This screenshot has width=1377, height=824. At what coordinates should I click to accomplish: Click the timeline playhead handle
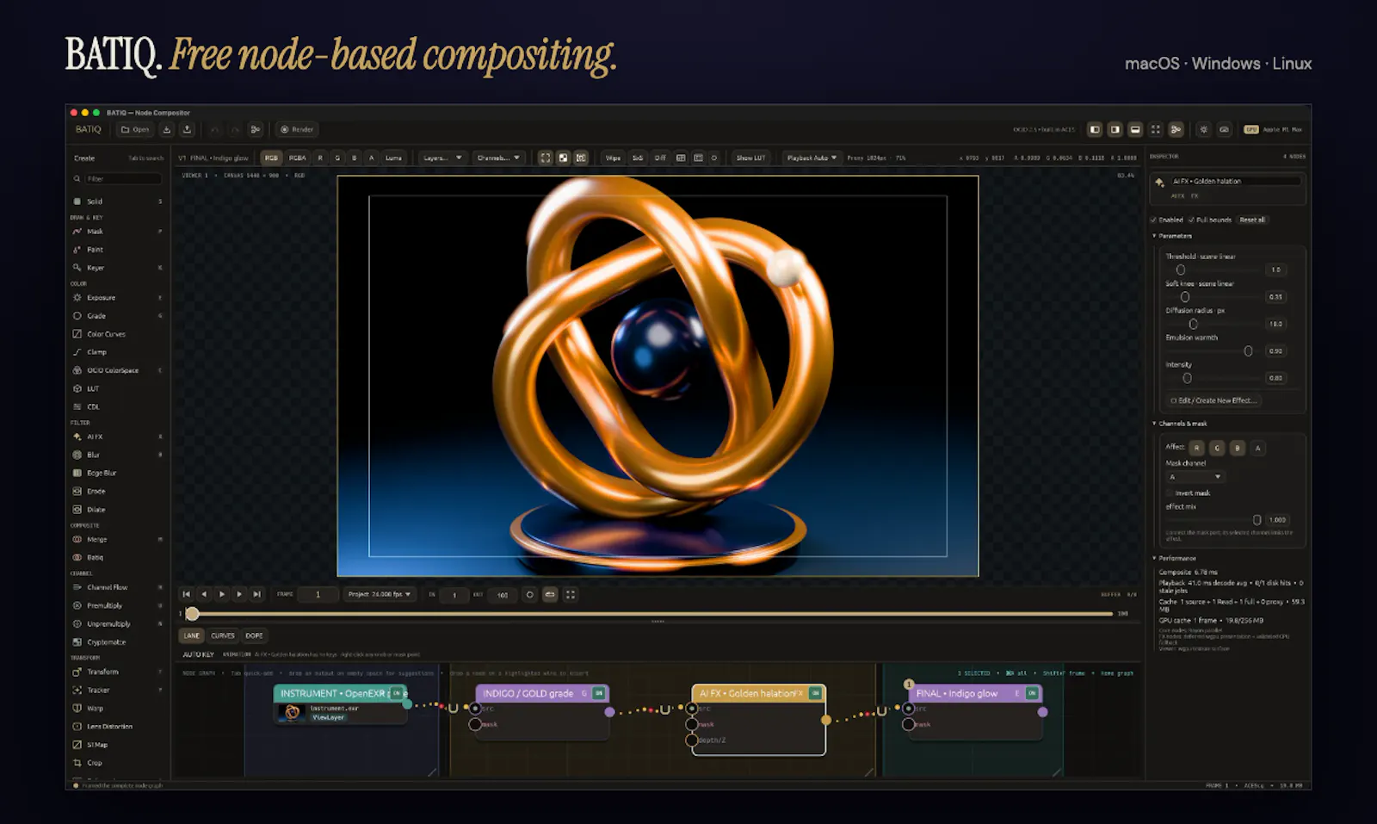(193, 614)
